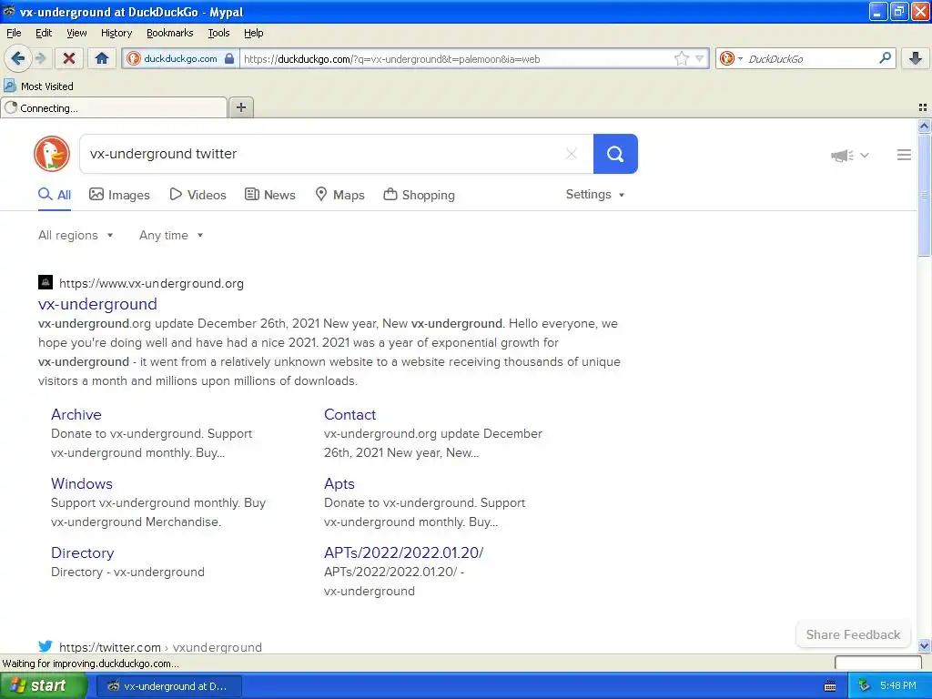The width and height of the screenshot is (932, 699).
Task: Open the megaphone feedback menu
Action: pos(850,156)
